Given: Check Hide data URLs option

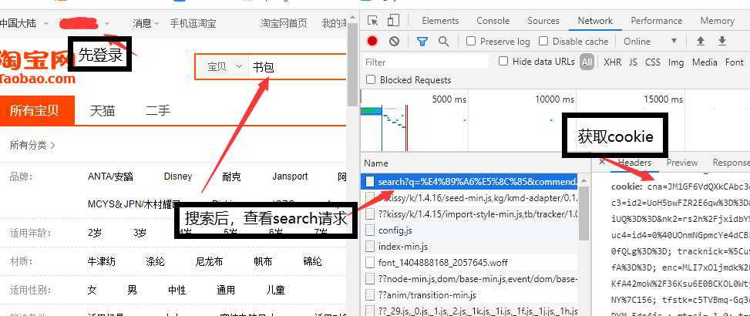Looking at the screenshot, I should coord(503,61).
